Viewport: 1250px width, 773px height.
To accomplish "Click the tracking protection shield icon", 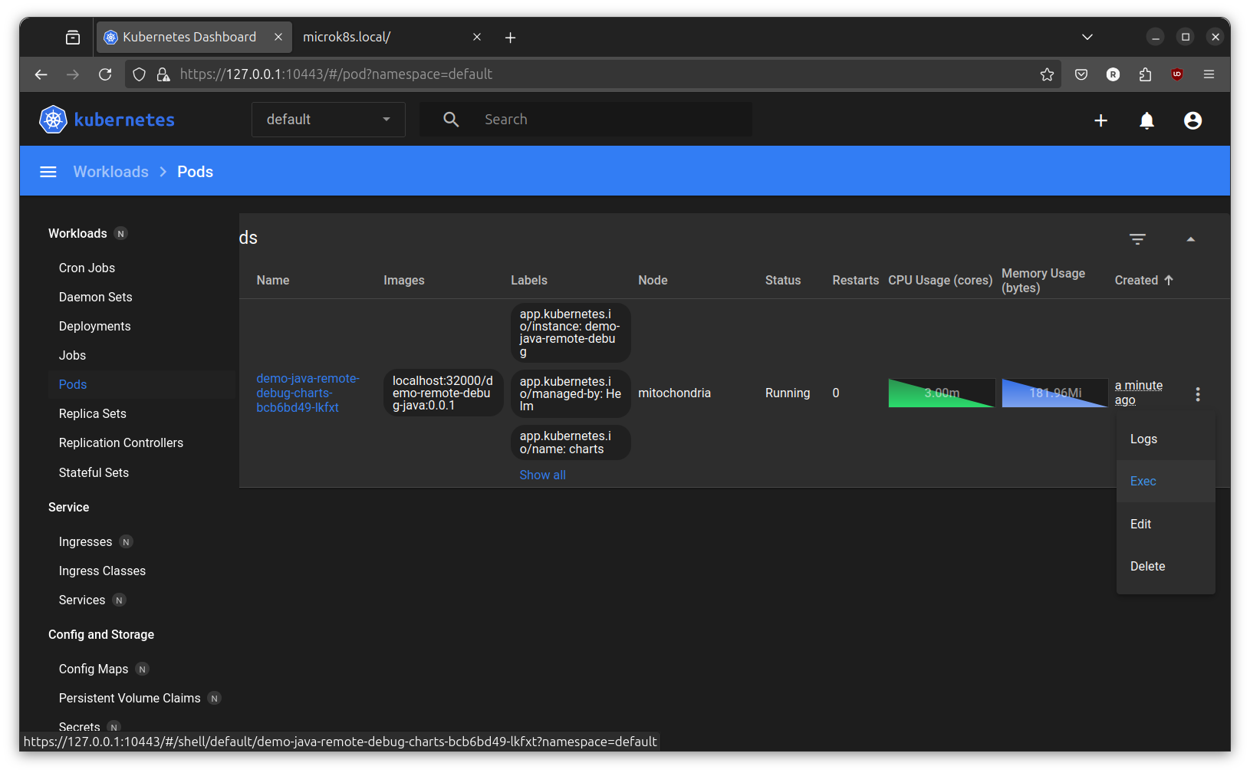I will [139, 74].
